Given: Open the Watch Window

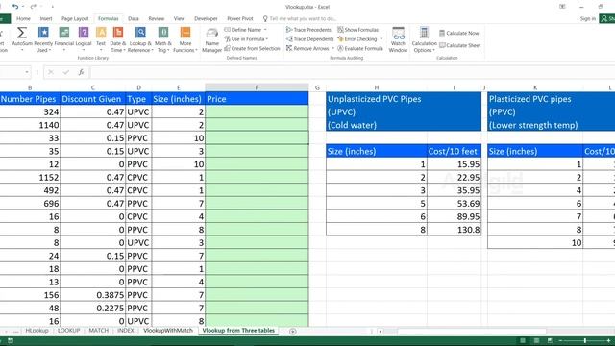Looking at the screenshot, I should coord(398,39).
